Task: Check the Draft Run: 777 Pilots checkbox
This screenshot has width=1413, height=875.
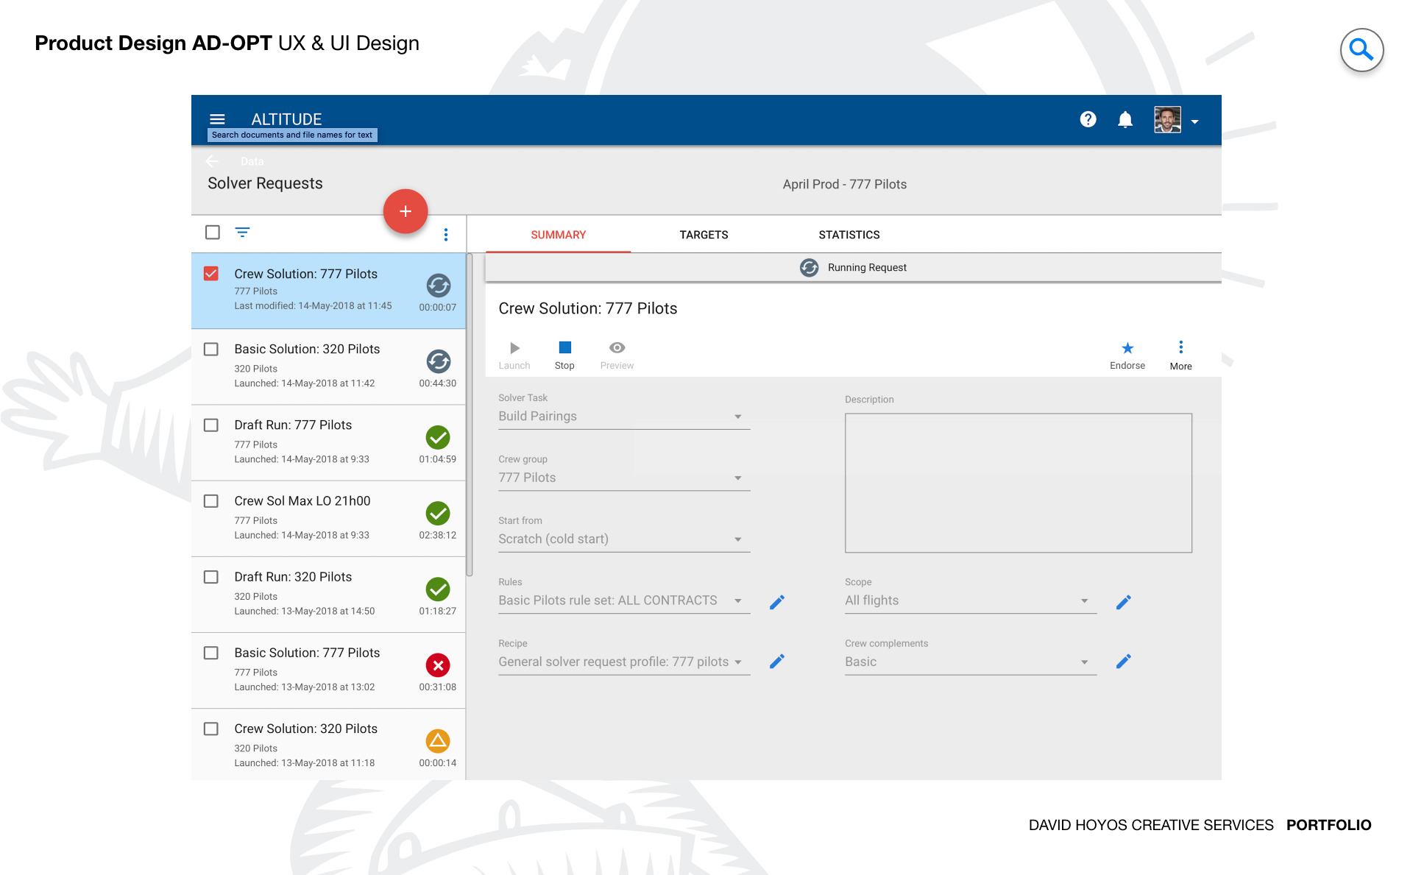Action: click(211, 425)
